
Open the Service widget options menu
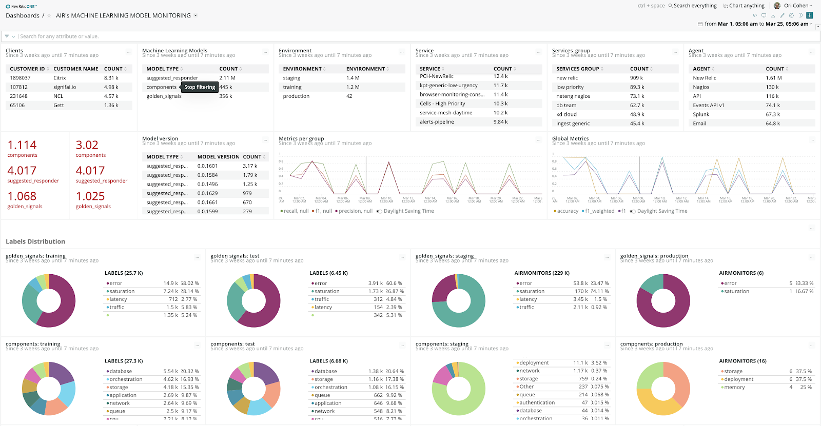point(539,52)
